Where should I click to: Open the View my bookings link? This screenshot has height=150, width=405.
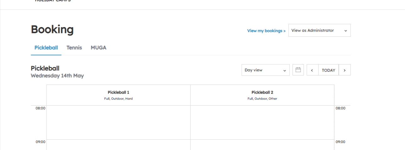[x=266, y=31]
